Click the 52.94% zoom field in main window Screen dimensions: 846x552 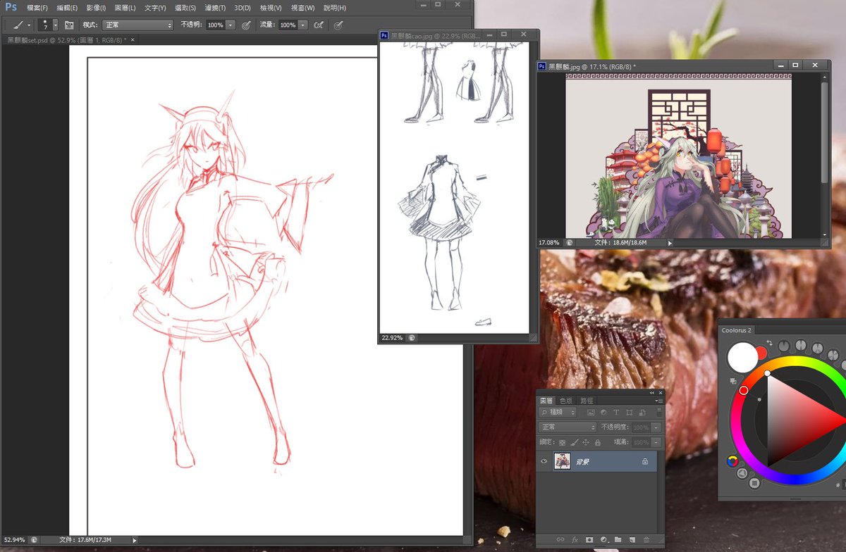14,540
